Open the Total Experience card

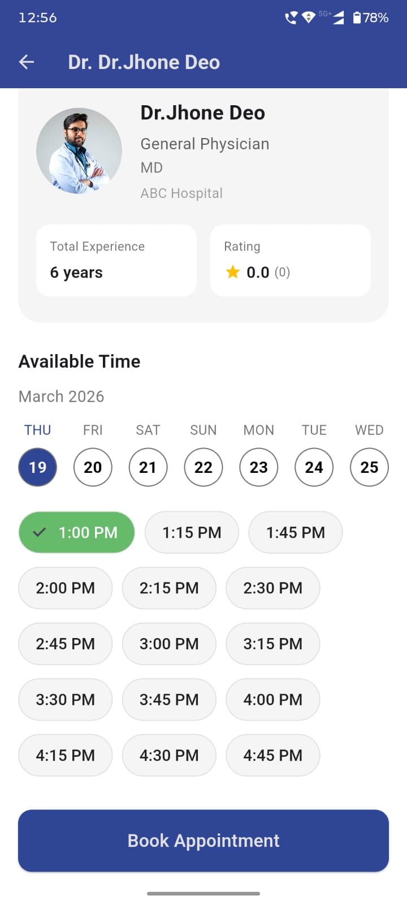pos(116,260)
